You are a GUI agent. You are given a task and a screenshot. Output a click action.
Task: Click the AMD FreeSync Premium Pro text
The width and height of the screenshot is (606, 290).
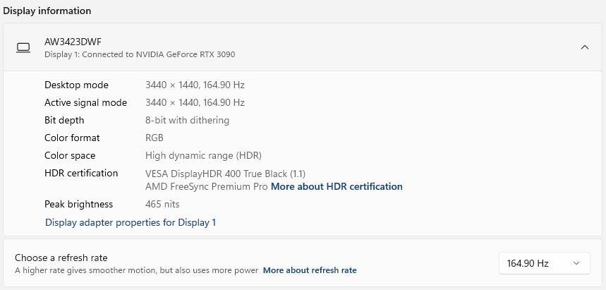207,187
